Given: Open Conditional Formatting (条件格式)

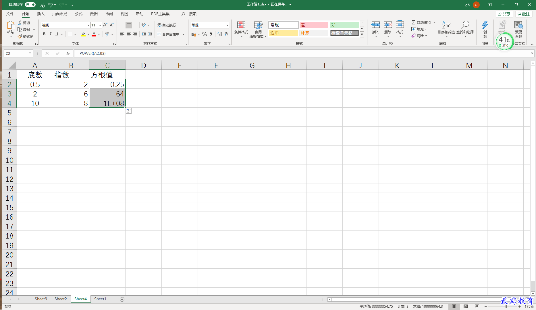Looking at the screenshot, I should (x=241, y=29).
